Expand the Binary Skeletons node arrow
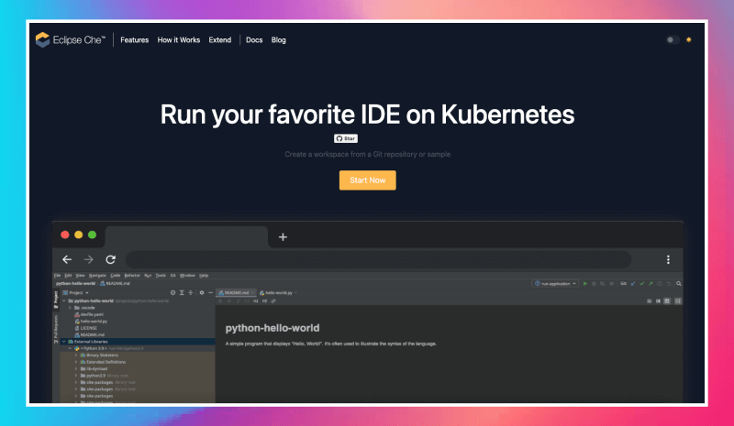 point(76,355)
